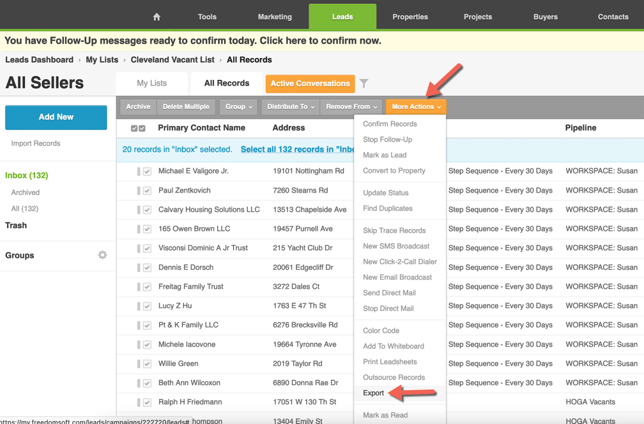This screenshot has width=644, height=424.
Task: Toggle the select-all checkbox in header
Action: coord(138,129)
